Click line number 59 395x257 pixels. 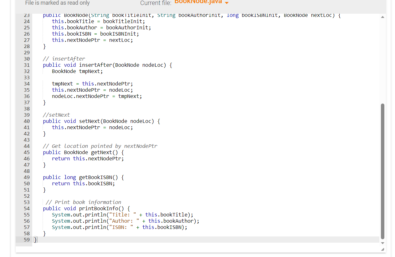pos(27,240)
